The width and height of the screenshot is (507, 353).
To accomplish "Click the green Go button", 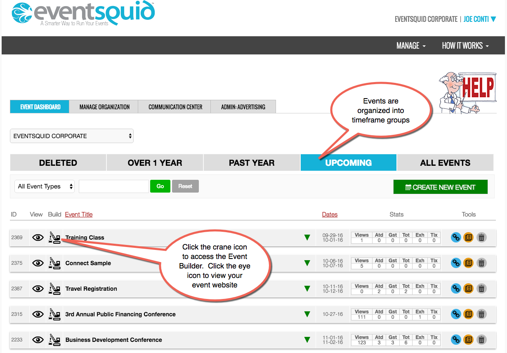I will pyautogui.click(x=160, y=186).
